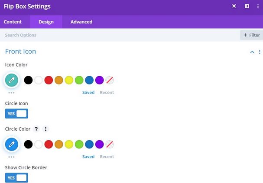Screen dimensions: 263x183
Task: Open Circle Color three-dot options menu
Action: pyautogui.click(x=46, y=129)
